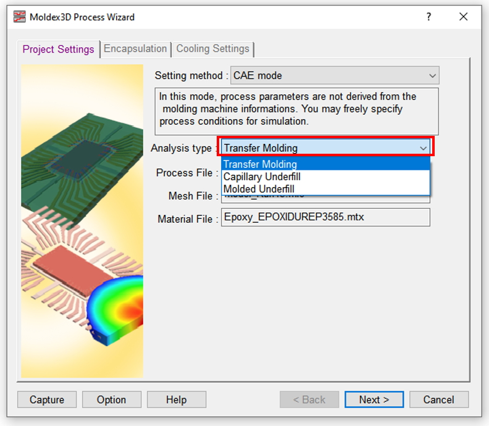Viewport: 489px width, 426px height.
Task: Close the Moldex3D Process Wizard dialog
Action: pyautogui.click(x=464, y=17)
